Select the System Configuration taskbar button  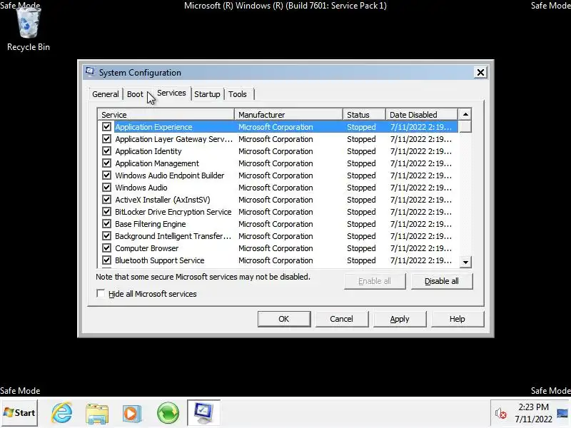tap(203, 412)
